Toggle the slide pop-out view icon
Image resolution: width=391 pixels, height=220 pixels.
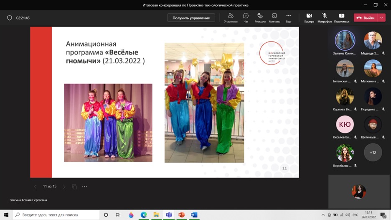tap(74, 187)
